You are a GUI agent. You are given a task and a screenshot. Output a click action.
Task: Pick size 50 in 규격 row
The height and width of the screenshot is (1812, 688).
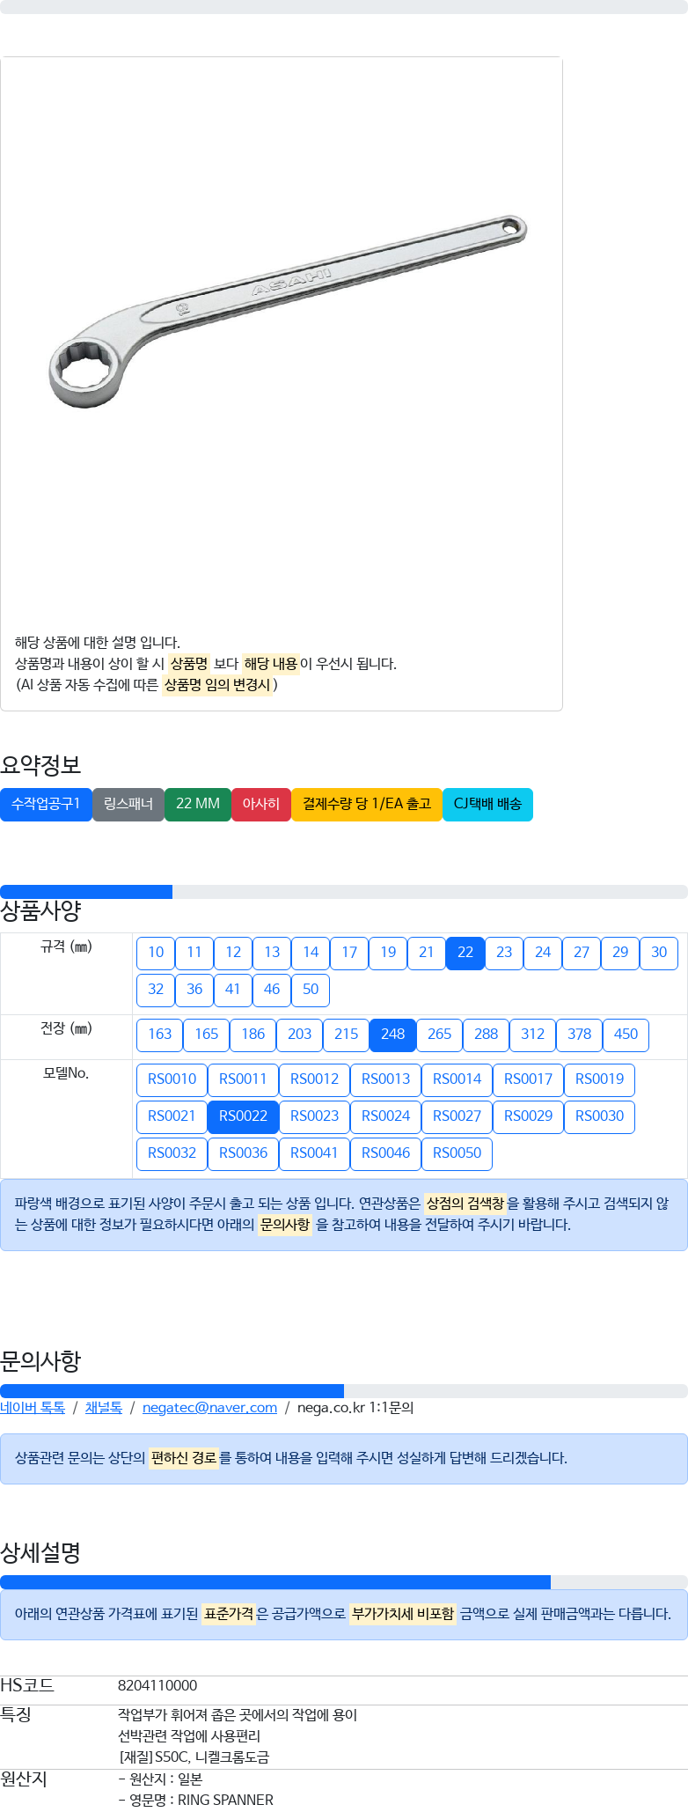click(x=311, y=990)
